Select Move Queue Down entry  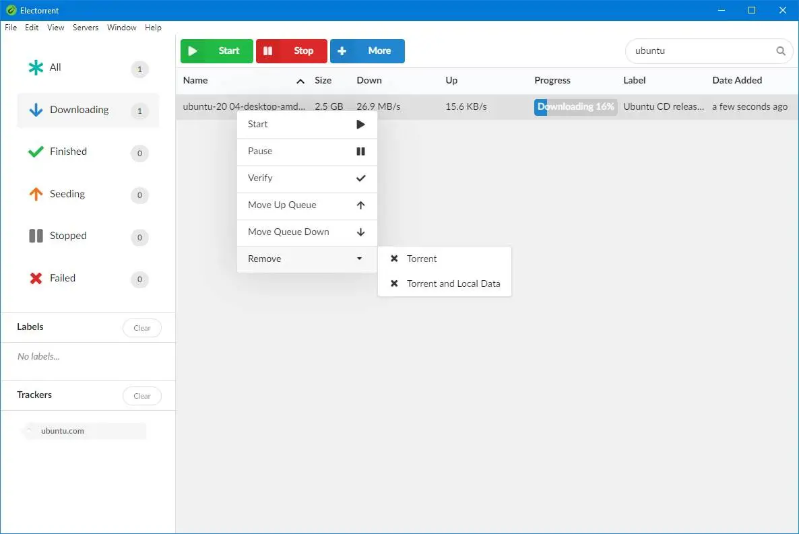pos(307,232)
